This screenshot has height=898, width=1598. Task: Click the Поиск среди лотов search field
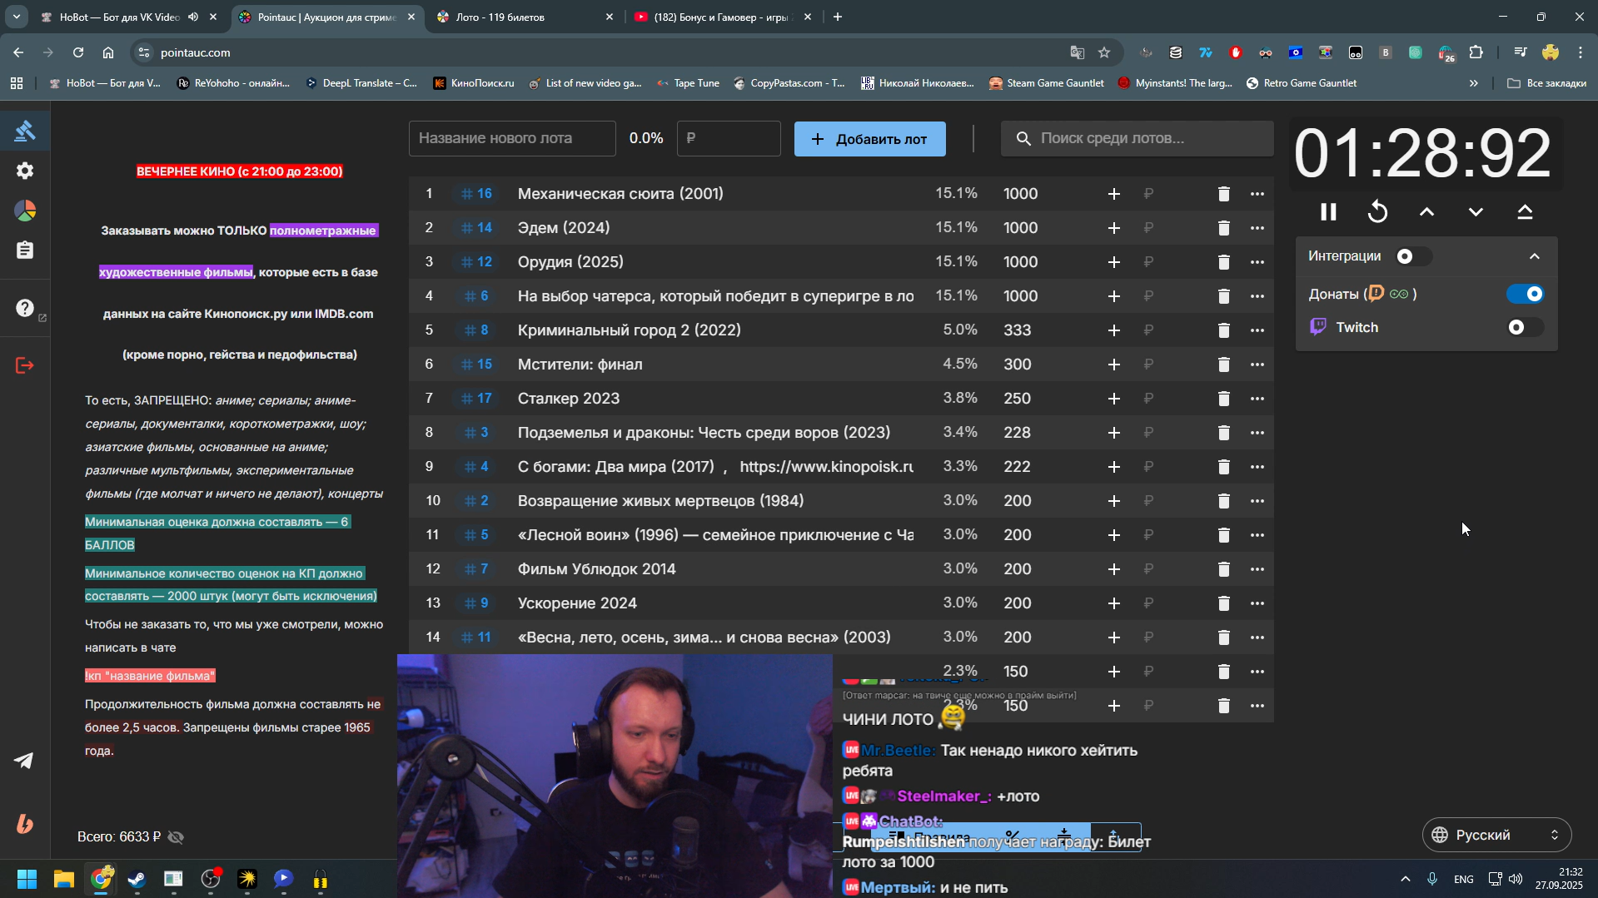(1138, 138)
